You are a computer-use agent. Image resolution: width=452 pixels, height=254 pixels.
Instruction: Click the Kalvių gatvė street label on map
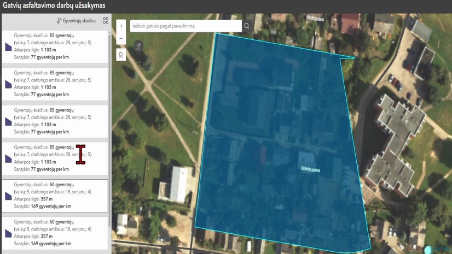(x=310, y=169)
